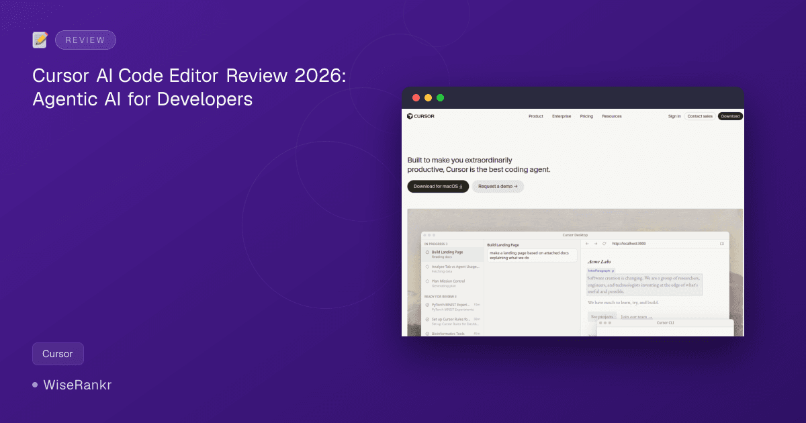Click the memo emoji icon beside REVIEW
This screenshot has height=423, width=806.
pyautogui.click(x=40, y=40)
